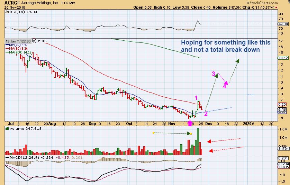Click the red down arrow after Chg value
The height and width of the screenshot is (185, 290).
tap(276, 7)
